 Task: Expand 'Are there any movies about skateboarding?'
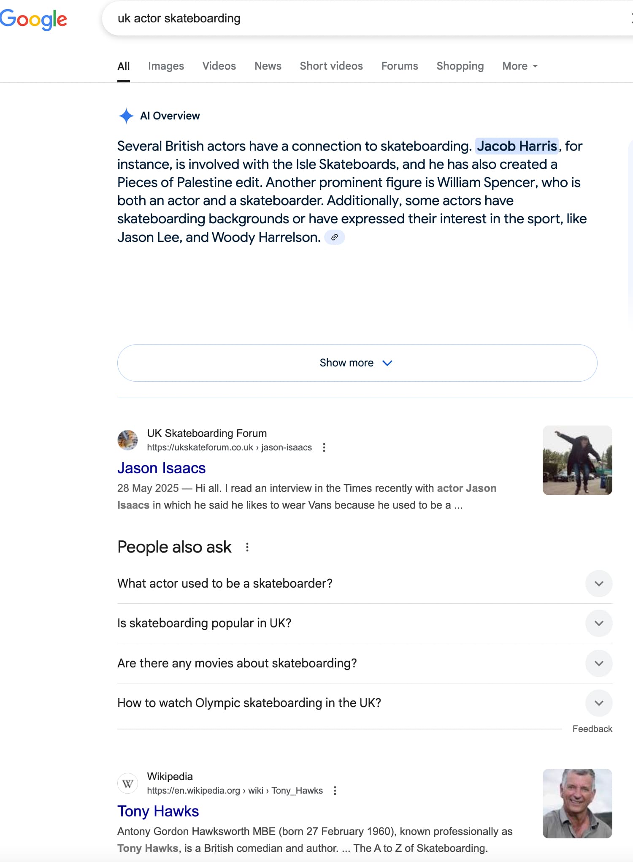(x=365, y=663)
